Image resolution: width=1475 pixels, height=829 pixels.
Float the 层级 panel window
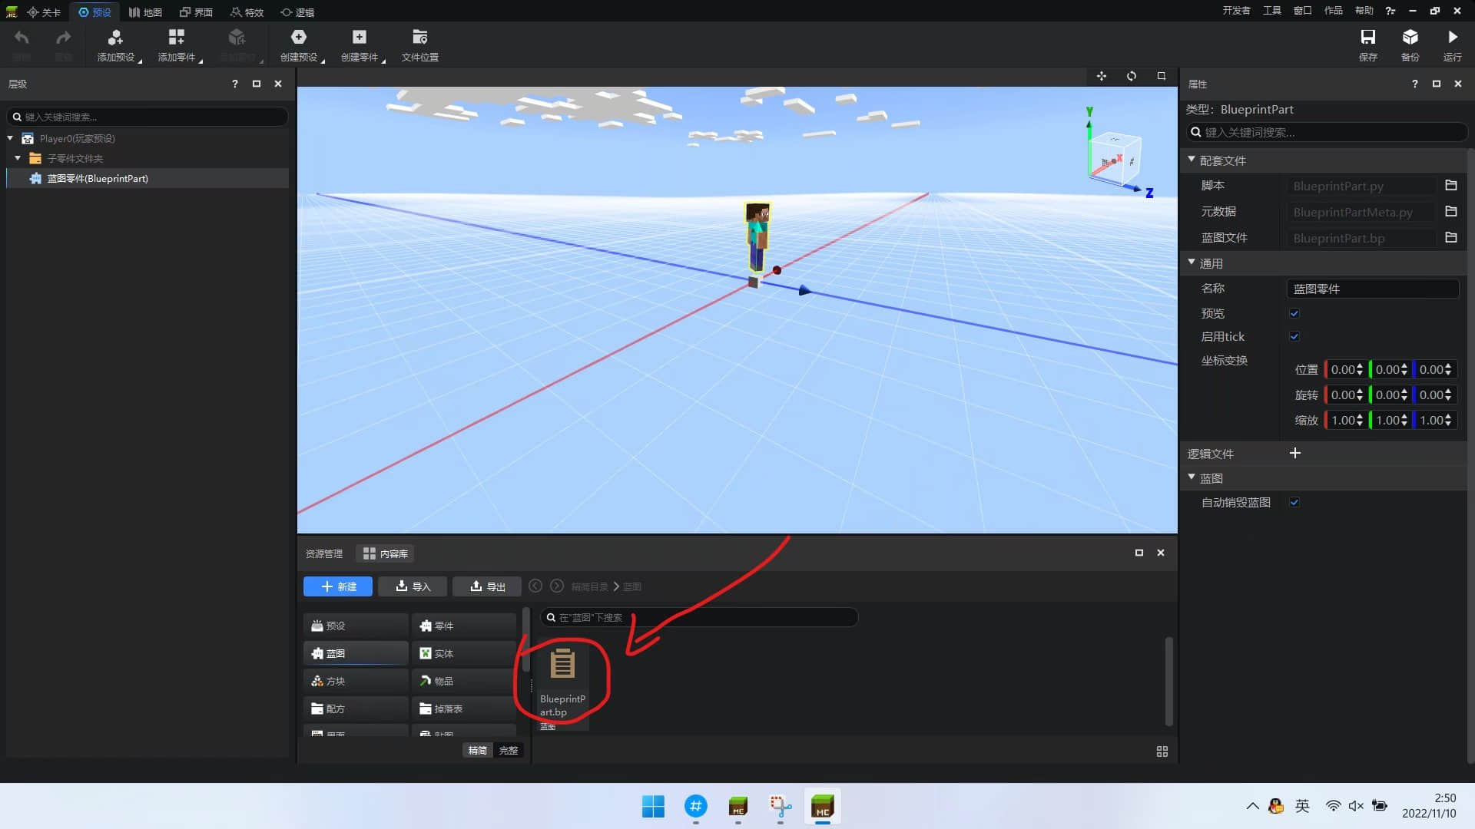257,84
